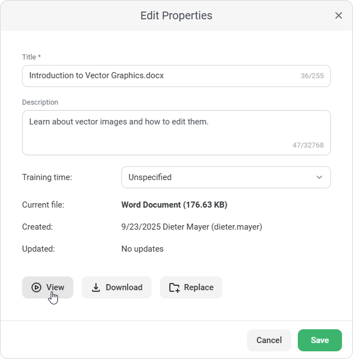Image resolution: width=353 pixels, height=359 pixels.
Task: Click the play icon on the View button
Action: 36,287
